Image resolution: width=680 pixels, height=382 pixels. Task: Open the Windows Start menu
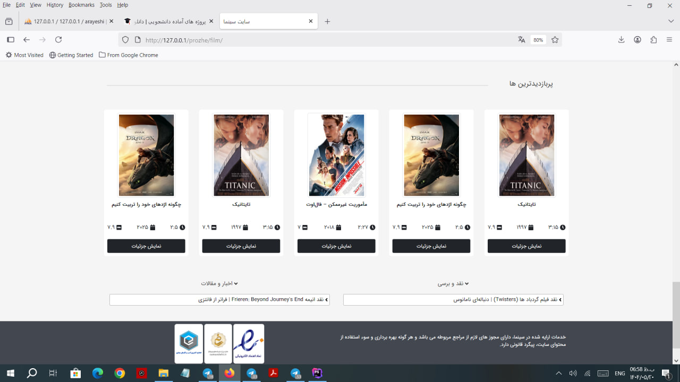point(10,374)
